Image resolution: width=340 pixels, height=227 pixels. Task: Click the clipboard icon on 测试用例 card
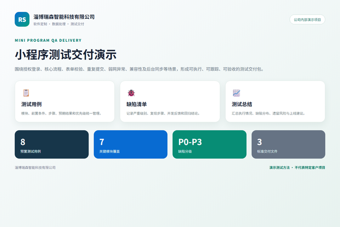point(26,93)
